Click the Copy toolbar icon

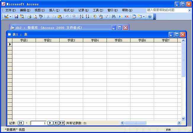(x=54, y=17)
